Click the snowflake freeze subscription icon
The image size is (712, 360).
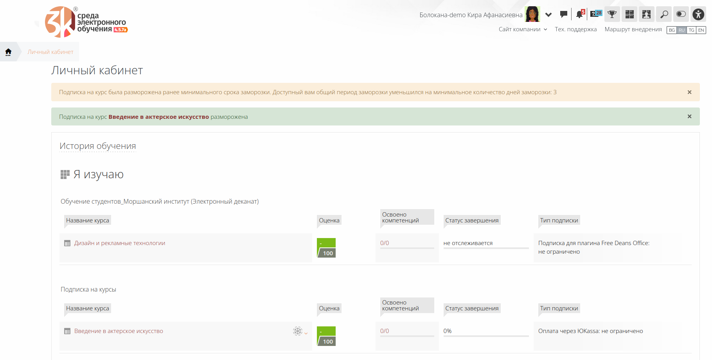298,331
